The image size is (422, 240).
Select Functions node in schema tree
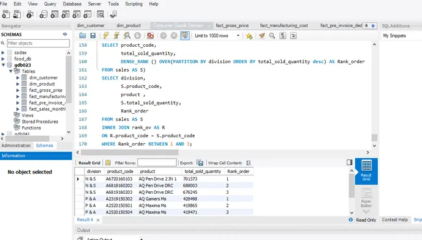[31, 128]
